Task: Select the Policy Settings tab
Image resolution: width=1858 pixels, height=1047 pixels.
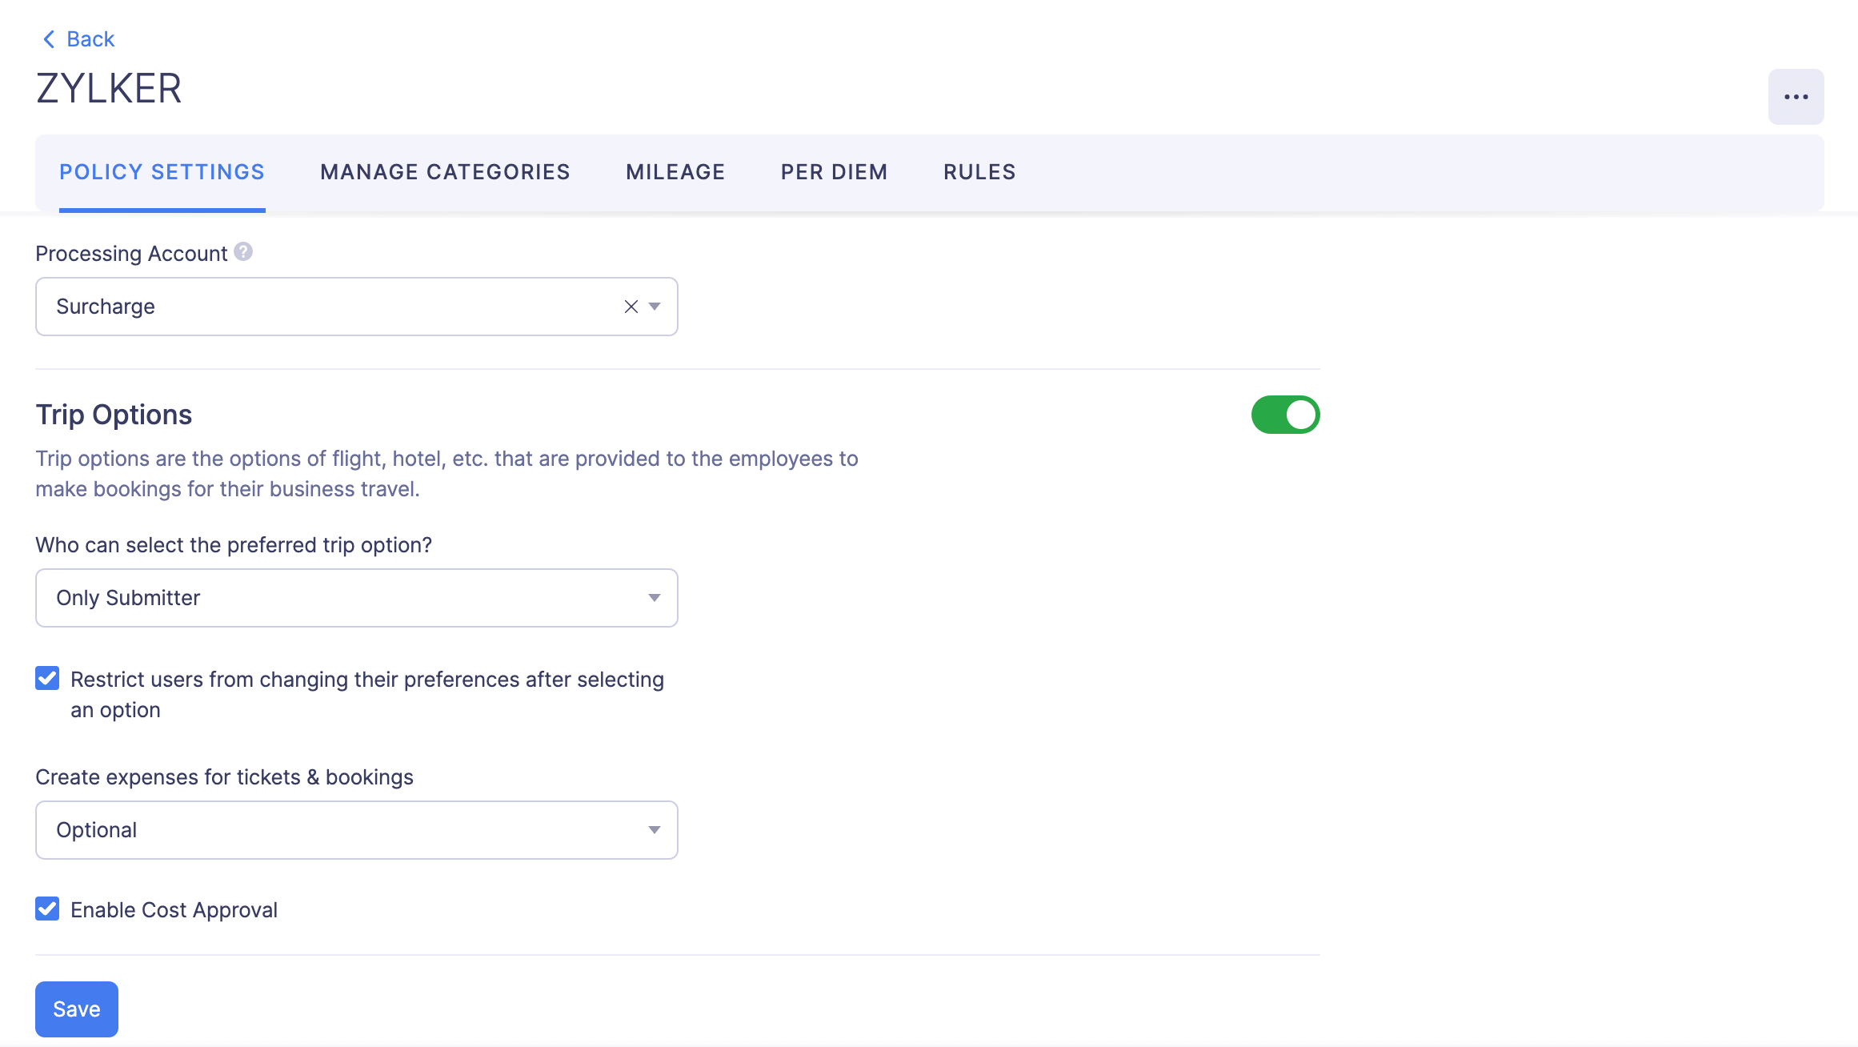Action: 162,171
